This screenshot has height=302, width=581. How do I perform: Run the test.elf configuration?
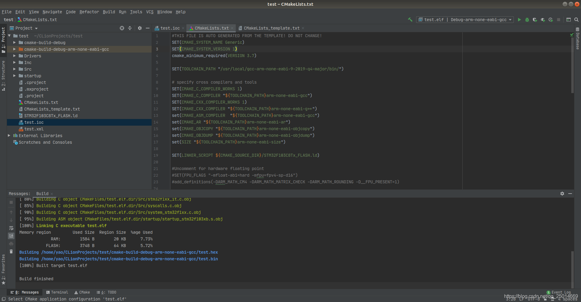tap(520, 20)
